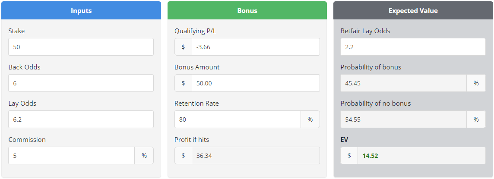Screen dimensions: 494x179
Task: Select the Probability of bonus field
Action: pos(403,83)
